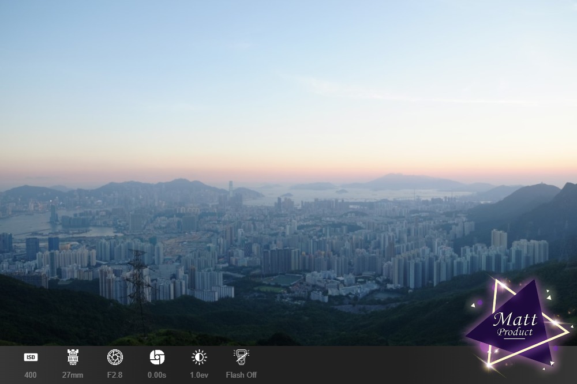Viewport: 577px width, 384px height.
Task: Click the ISO sensitivity icon
Action: pos(31,357)
